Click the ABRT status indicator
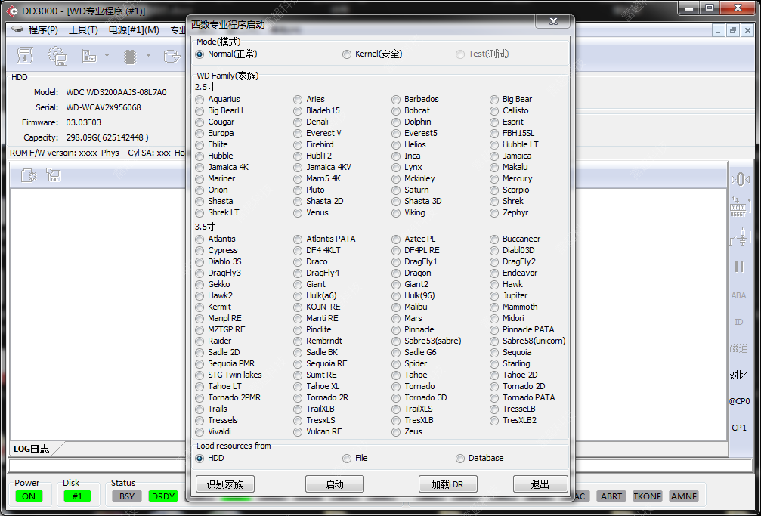761x516 pixels. 611,496
